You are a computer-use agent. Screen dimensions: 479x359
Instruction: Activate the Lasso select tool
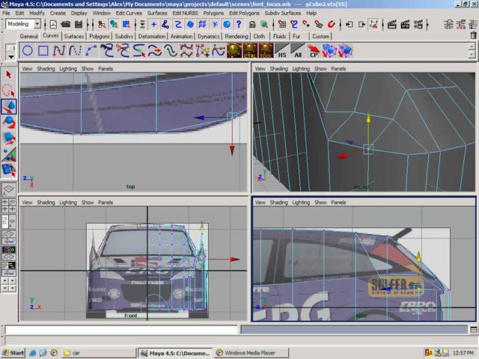pos(9,90)
